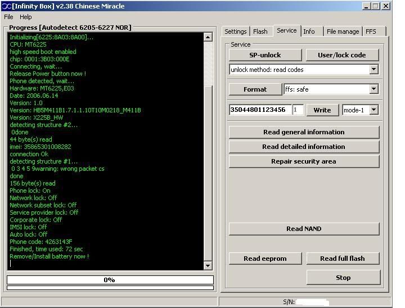405x308 pixels.
Task: Click 'Finished, time used: 72 sec' line
Action: point(46,249)
